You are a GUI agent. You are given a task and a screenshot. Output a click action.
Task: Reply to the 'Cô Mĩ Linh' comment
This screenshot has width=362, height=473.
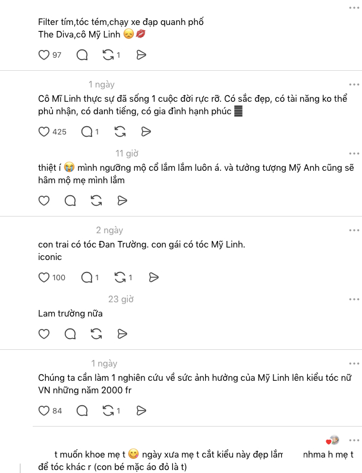[x=87, y=131]
